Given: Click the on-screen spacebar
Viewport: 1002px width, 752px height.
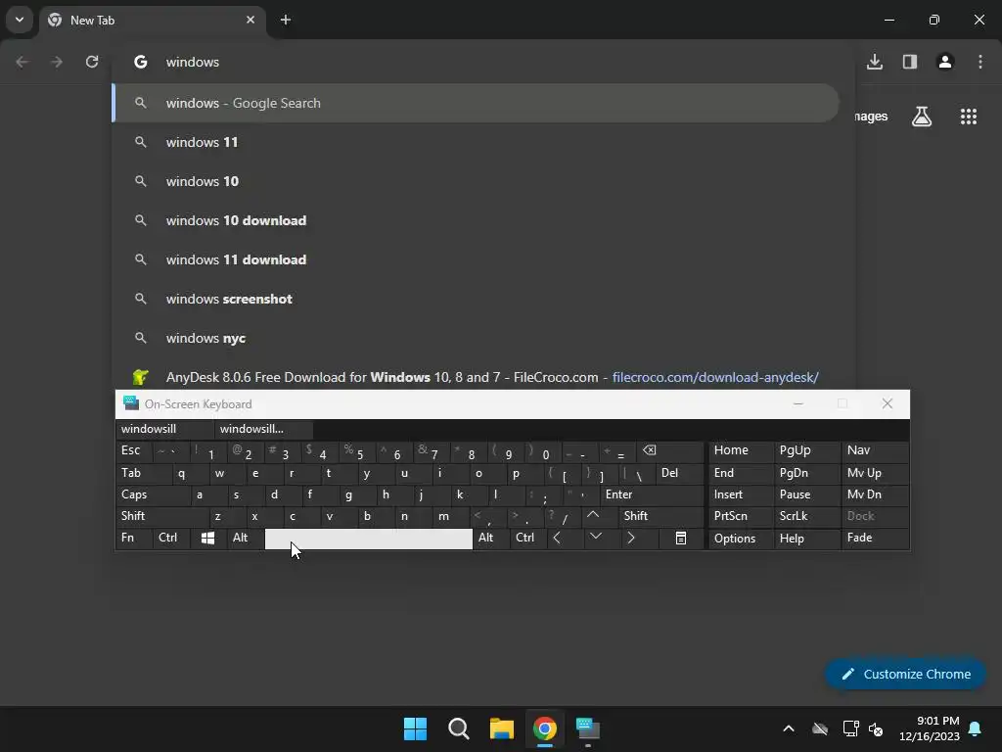Looking at the screenshot, I should pos(369,539).
